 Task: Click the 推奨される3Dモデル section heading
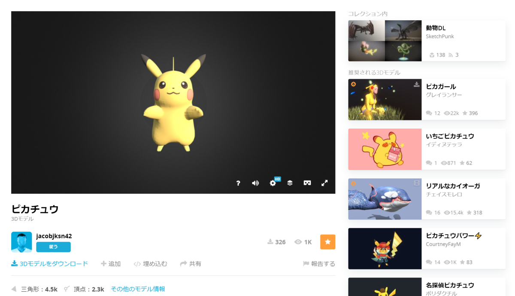tap(374, 73)
